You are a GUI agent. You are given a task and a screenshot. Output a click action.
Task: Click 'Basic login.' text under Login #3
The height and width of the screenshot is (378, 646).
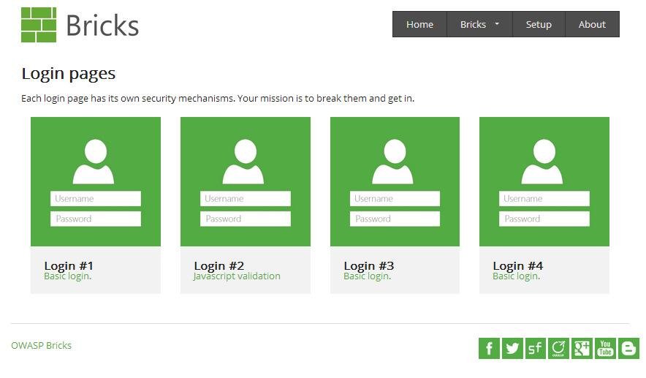367,276
